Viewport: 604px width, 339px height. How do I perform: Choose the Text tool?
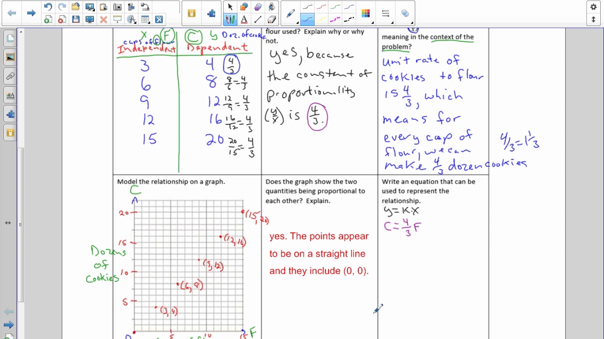(x=244, y=19)
